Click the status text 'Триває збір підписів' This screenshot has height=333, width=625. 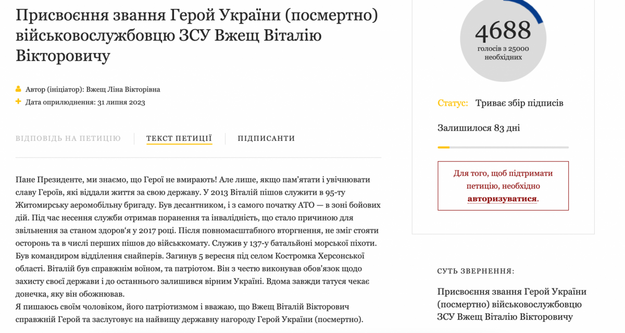(519, 103)
